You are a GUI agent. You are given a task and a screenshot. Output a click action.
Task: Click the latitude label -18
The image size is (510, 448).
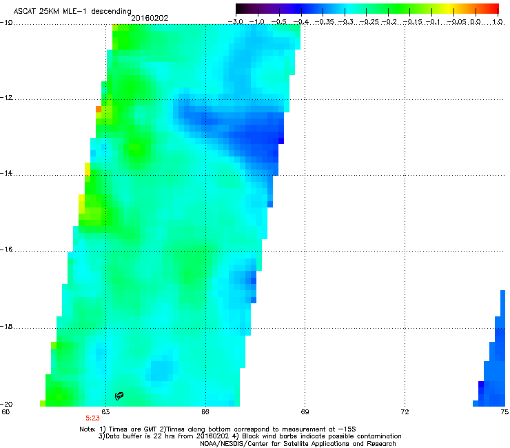(x=6, y=326)
